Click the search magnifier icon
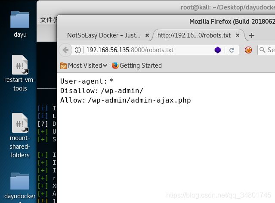Image resolution: width=275 pixels, height=203 pixels. (x=262, y=50)
